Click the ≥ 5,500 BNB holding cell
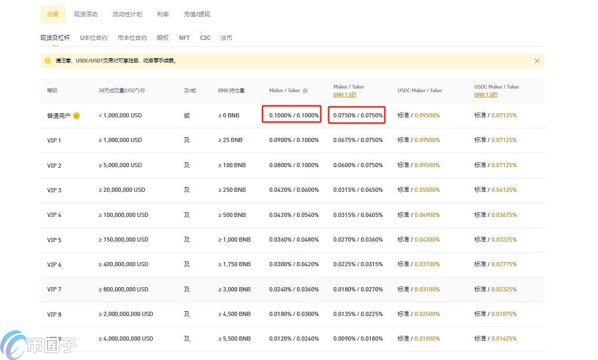This screenshot has height=360, width=598. (235, 339)
